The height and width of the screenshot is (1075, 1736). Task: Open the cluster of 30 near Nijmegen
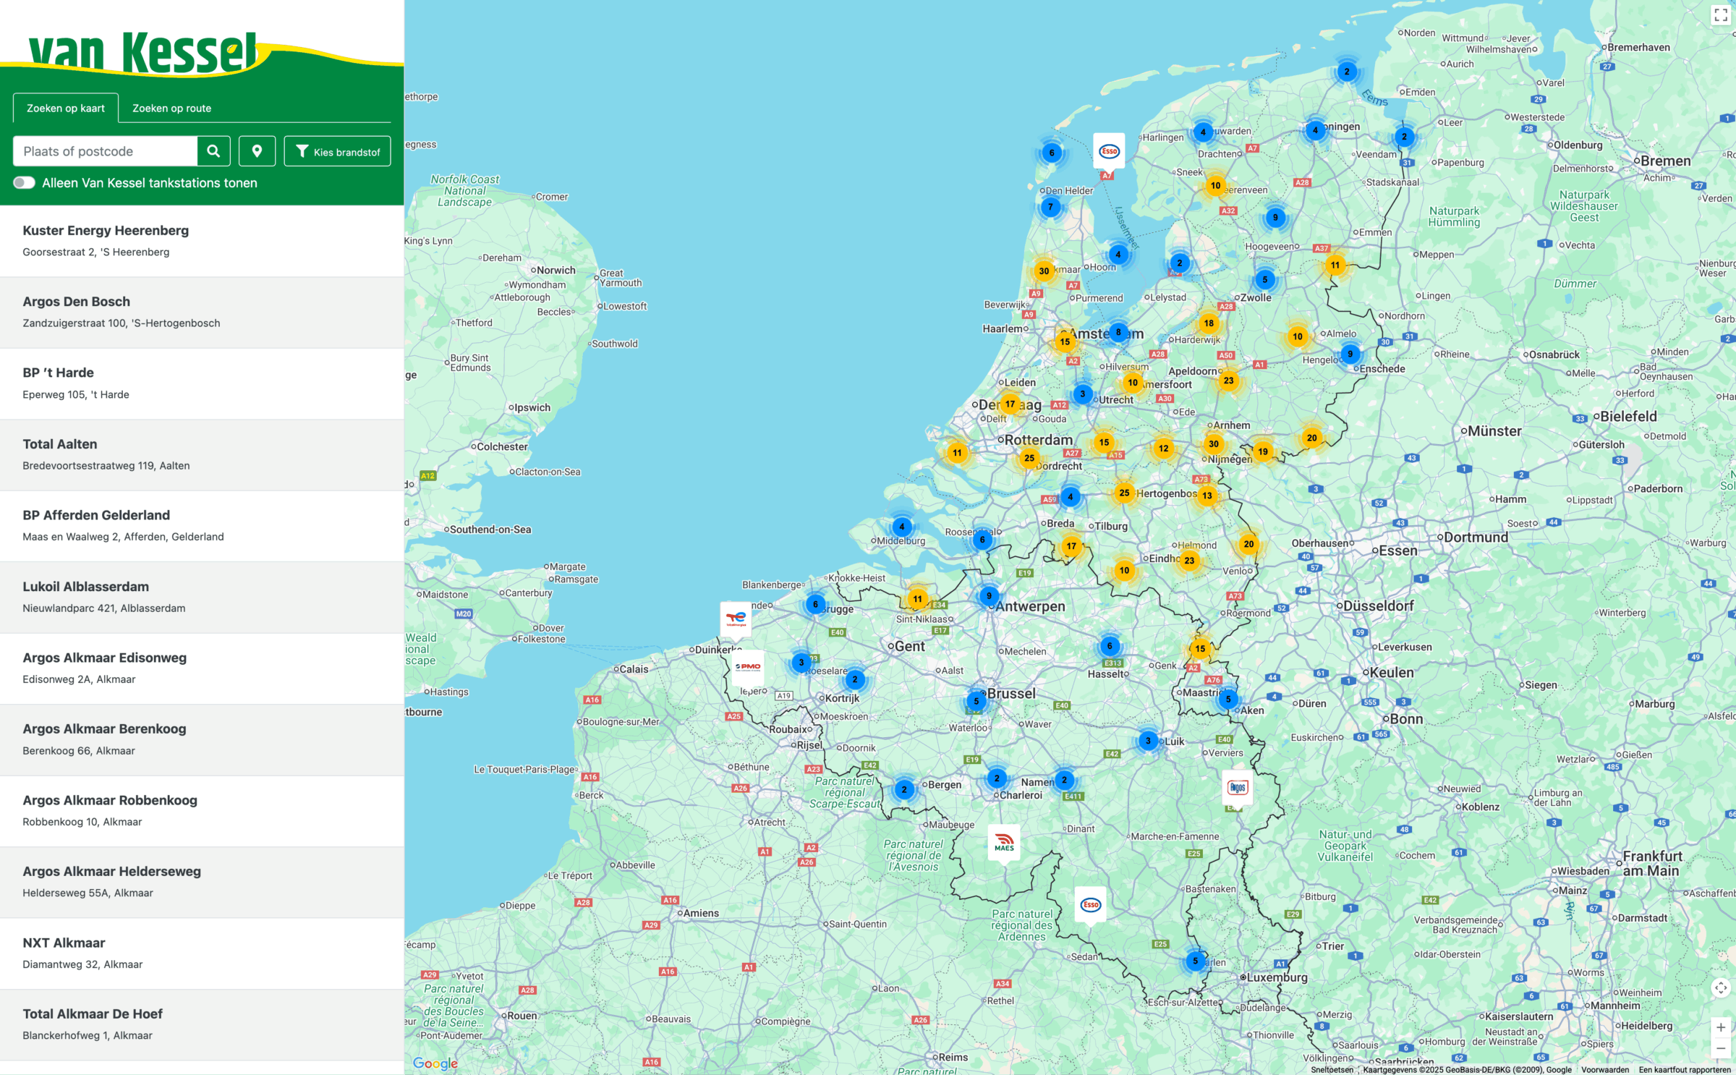1214,444
